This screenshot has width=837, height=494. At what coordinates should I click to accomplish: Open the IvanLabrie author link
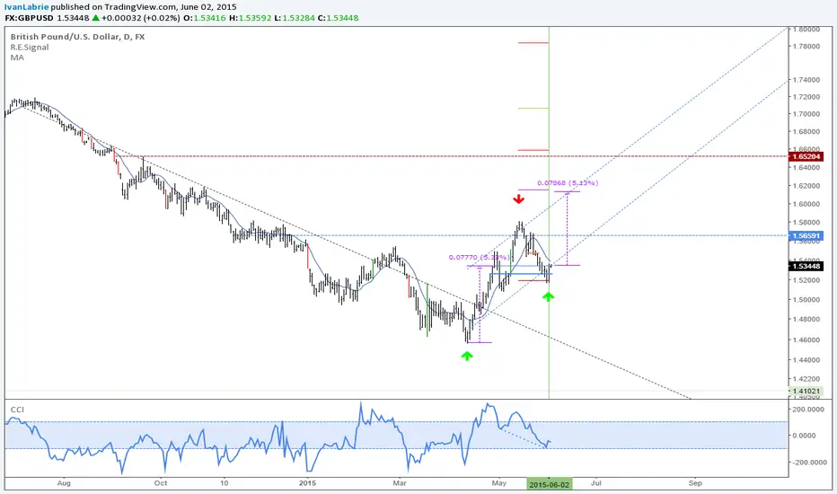(27, 7)
